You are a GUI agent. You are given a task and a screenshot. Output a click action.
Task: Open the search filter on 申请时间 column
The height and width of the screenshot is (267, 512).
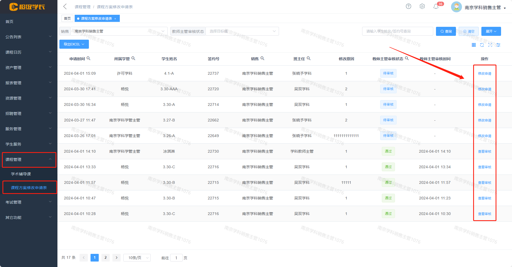click(x=89, y=58)
